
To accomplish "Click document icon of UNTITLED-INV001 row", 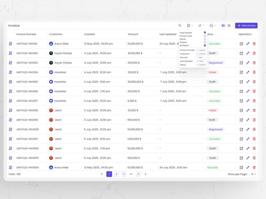I will pyautogui.click(x=10, y=44).
